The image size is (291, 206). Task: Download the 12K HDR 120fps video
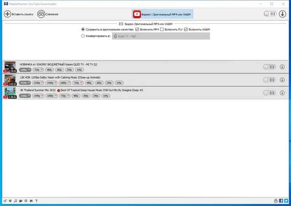282,80
